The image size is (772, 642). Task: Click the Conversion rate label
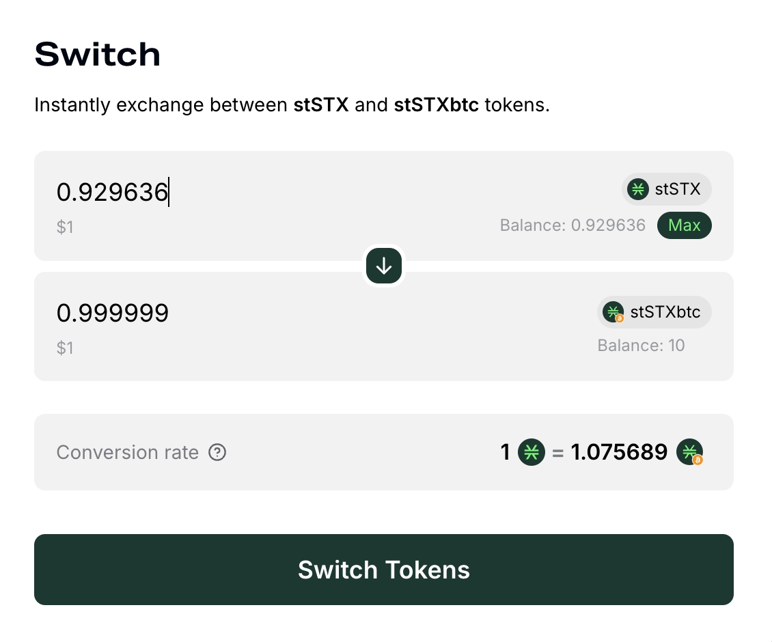(x=128, y=452)
